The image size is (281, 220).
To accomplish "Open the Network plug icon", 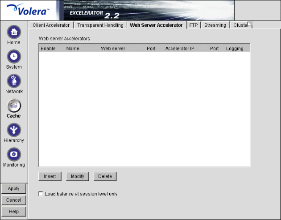I will (14, 81).
